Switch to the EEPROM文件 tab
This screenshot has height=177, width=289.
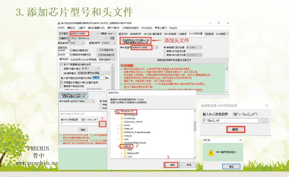[x=135, y=34]
